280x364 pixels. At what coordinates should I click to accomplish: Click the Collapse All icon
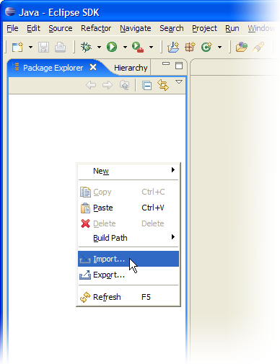pos(146,85)
